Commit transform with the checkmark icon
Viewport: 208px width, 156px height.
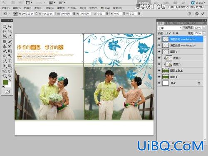(203, 14)
